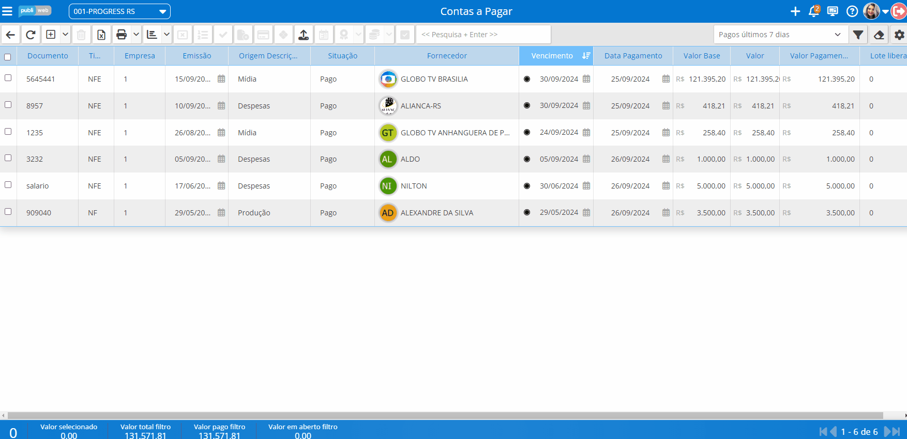Sort by the Situação column header
907x439 pixels.
tap(342, 56)
